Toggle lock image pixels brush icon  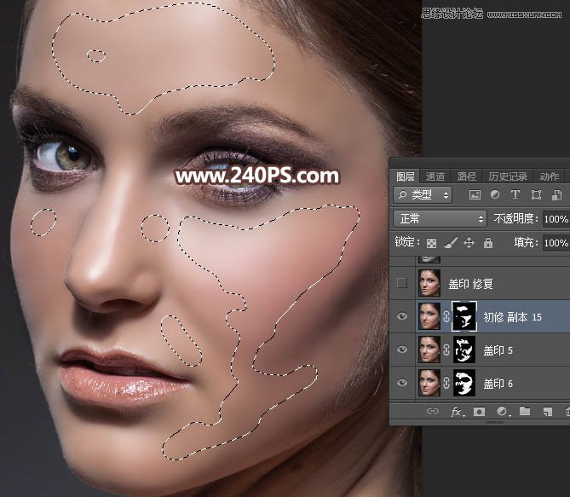point(451,243)
